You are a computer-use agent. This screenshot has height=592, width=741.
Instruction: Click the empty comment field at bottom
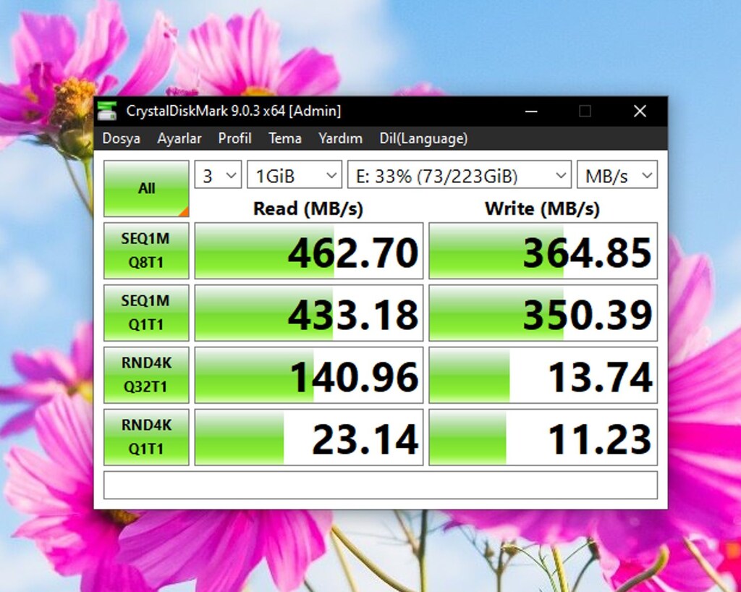coord(381,485)
